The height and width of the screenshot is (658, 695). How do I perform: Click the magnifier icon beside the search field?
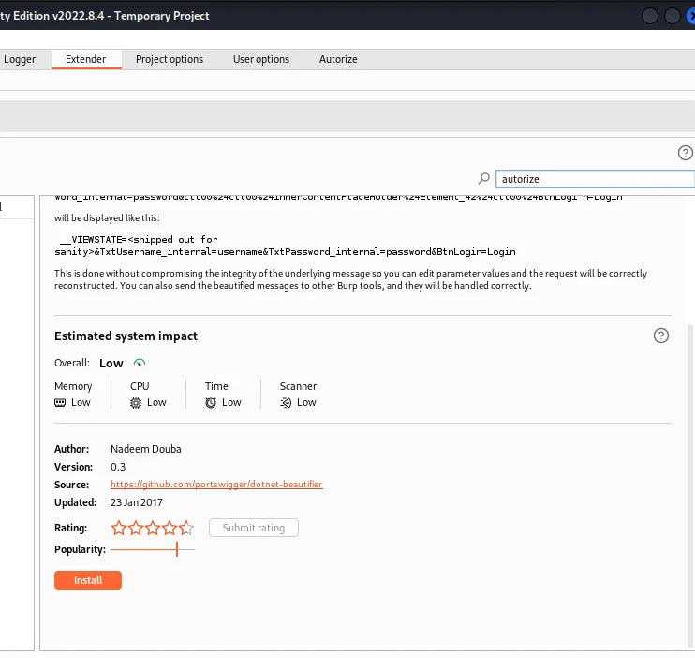(x=484, y=179)
